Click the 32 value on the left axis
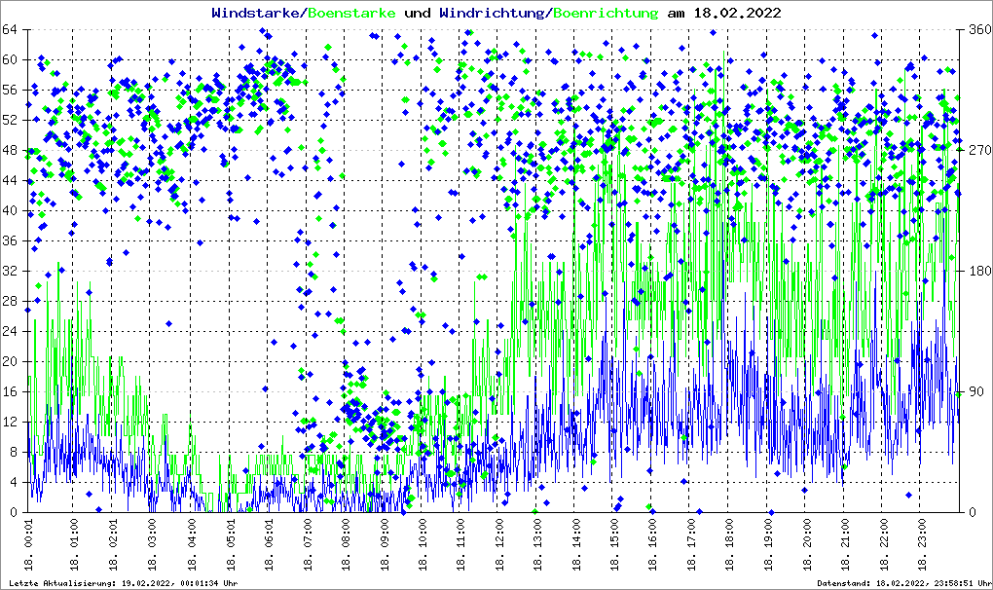The width and height of the screenshot is (993, 590). 14,271
